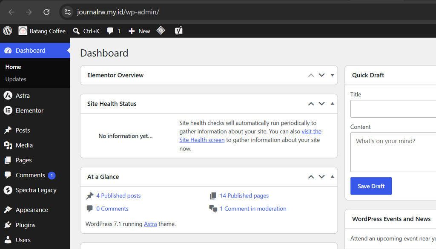Viewport: 436px width, 249px height.
Task: Move At a Glance widget up
Action: click(311, 177)
